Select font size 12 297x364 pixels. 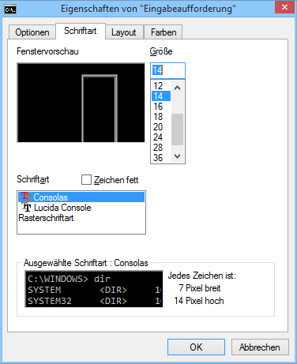coord(161,86)
